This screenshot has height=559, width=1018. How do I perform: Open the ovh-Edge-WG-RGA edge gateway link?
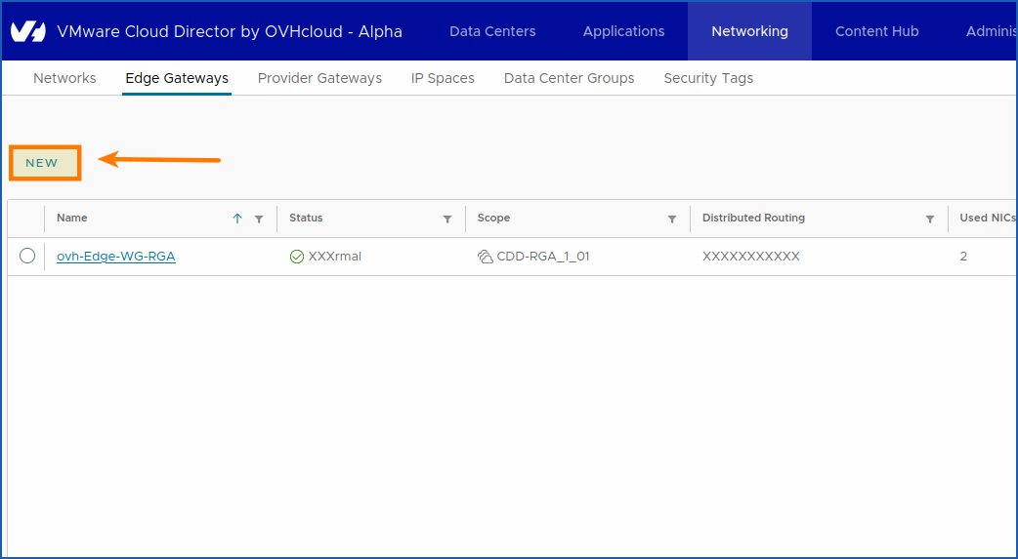(x=116, y=257)
